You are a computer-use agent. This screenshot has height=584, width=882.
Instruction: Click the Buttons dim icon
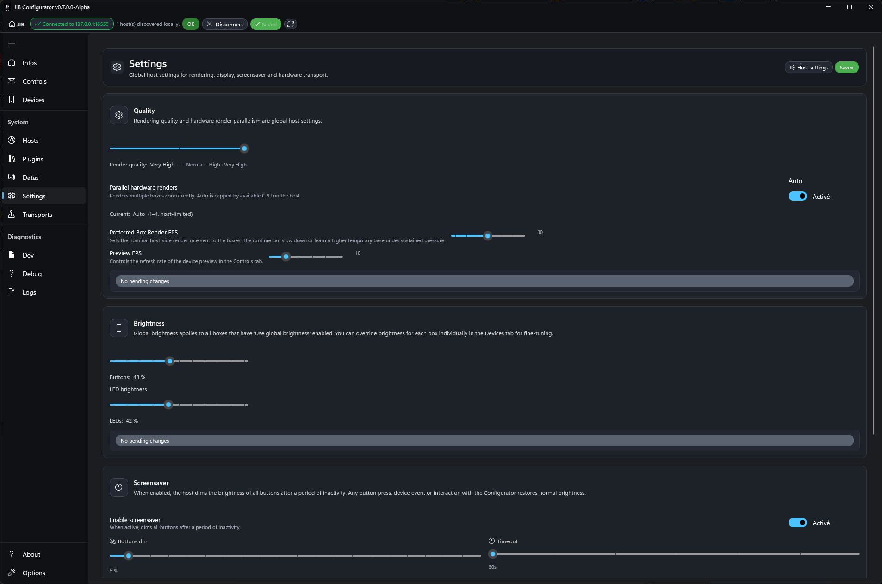click(113, 541)
